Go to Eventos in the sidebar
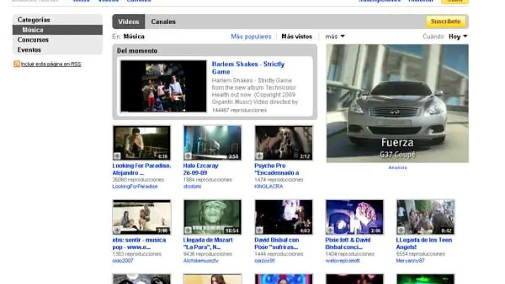 [x=29, y=50]
